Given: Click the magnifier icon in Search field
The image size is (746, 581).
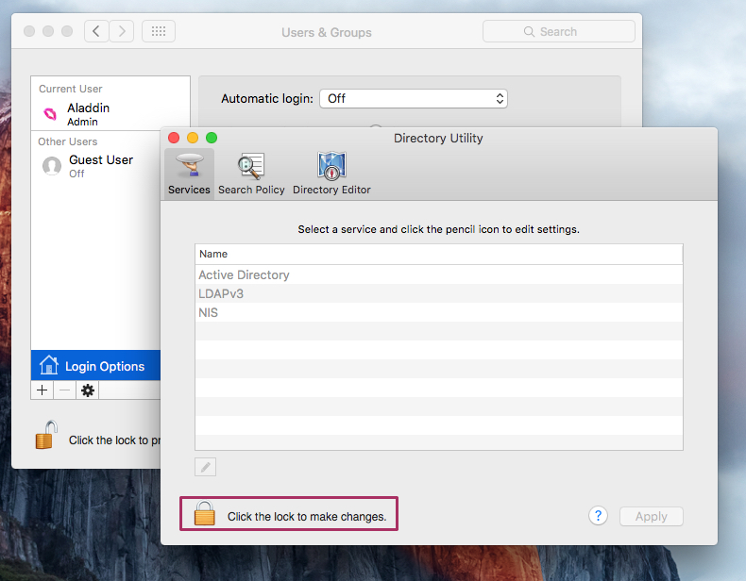Looking at the screenshot, I should 529,31.
